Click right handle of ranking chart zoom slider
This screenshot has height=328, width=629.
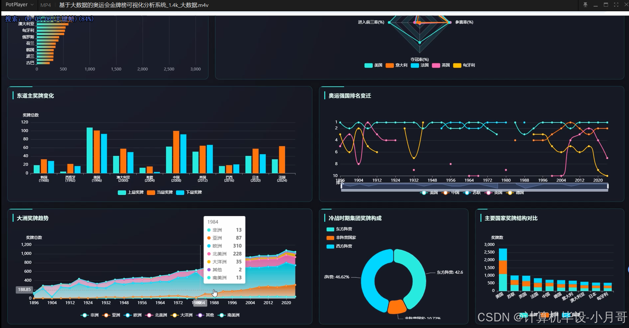(608, 186)
